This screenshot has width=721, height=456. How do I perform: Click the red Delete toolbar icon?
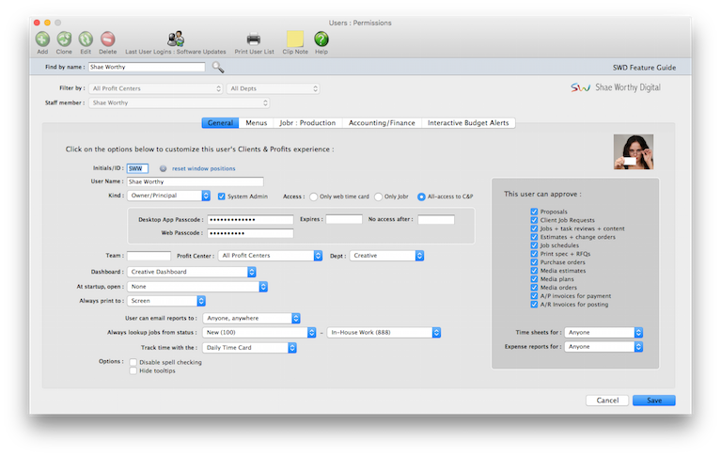click(107, 39)
